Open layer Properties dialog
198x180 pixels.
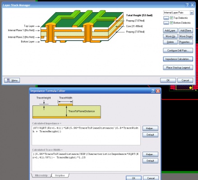coord(186,42)
